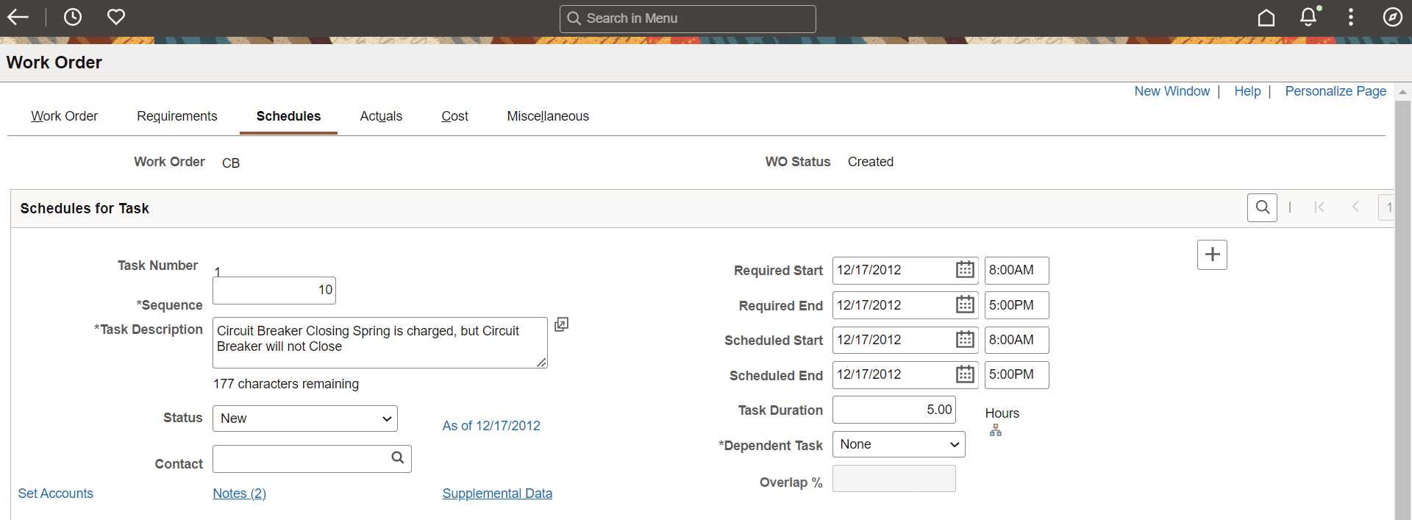The height and width of the screenshot is (520, 1412).
Task: Click the disabled Overlap % field
Action: (894, 478)
